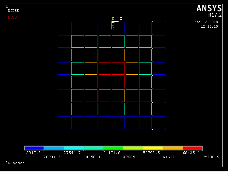
Task: Select the NODES label
Action: pos(13,11)
